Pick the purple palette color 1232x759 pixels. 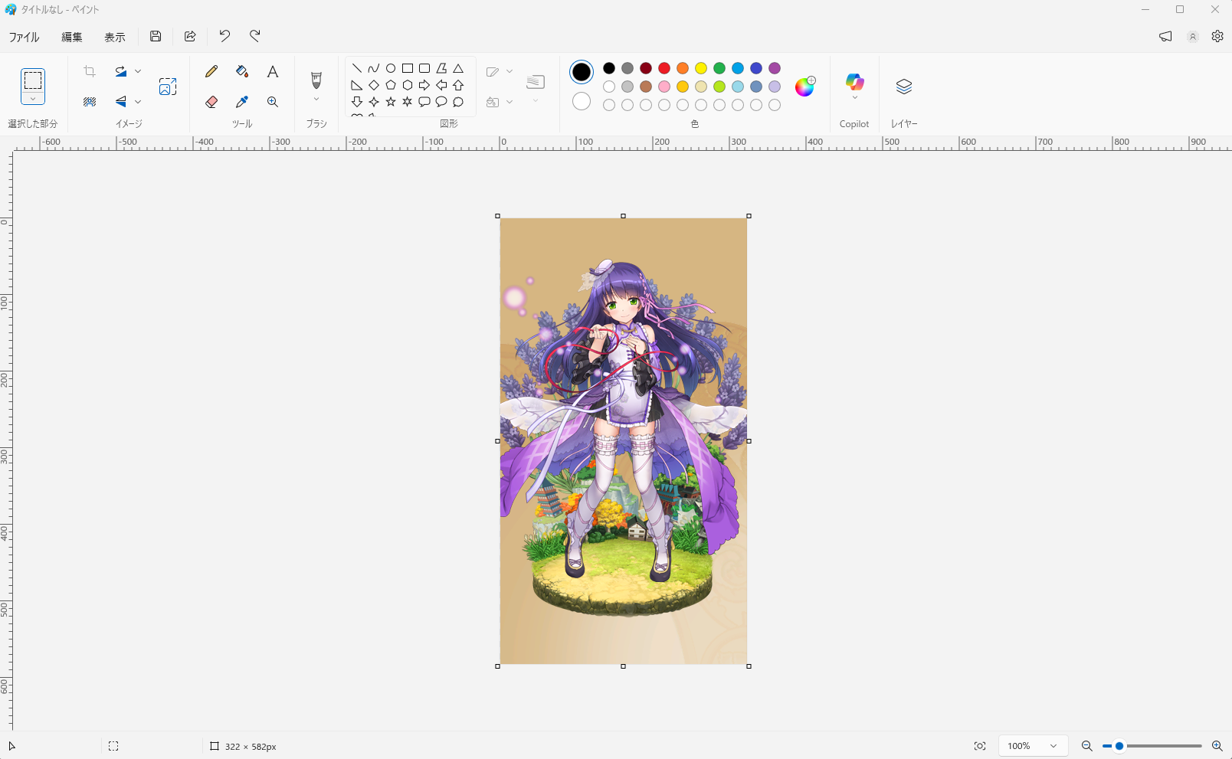[x=775, y=68]
